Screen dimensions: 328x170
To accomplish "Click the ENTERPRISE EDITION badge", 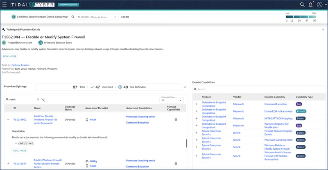I will [x=68, y=4].
